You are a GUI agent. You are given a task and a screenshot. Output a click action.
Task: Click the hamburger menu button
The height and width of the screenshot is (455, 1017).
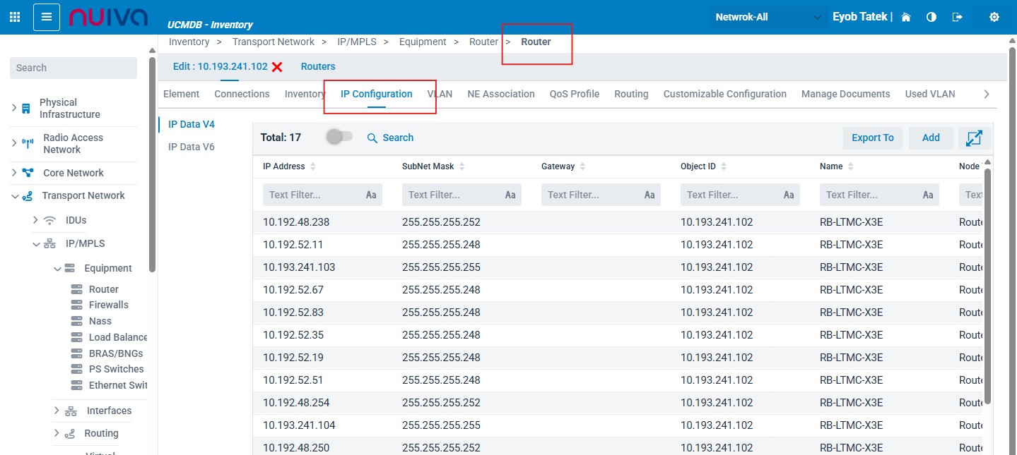[47, 17]
